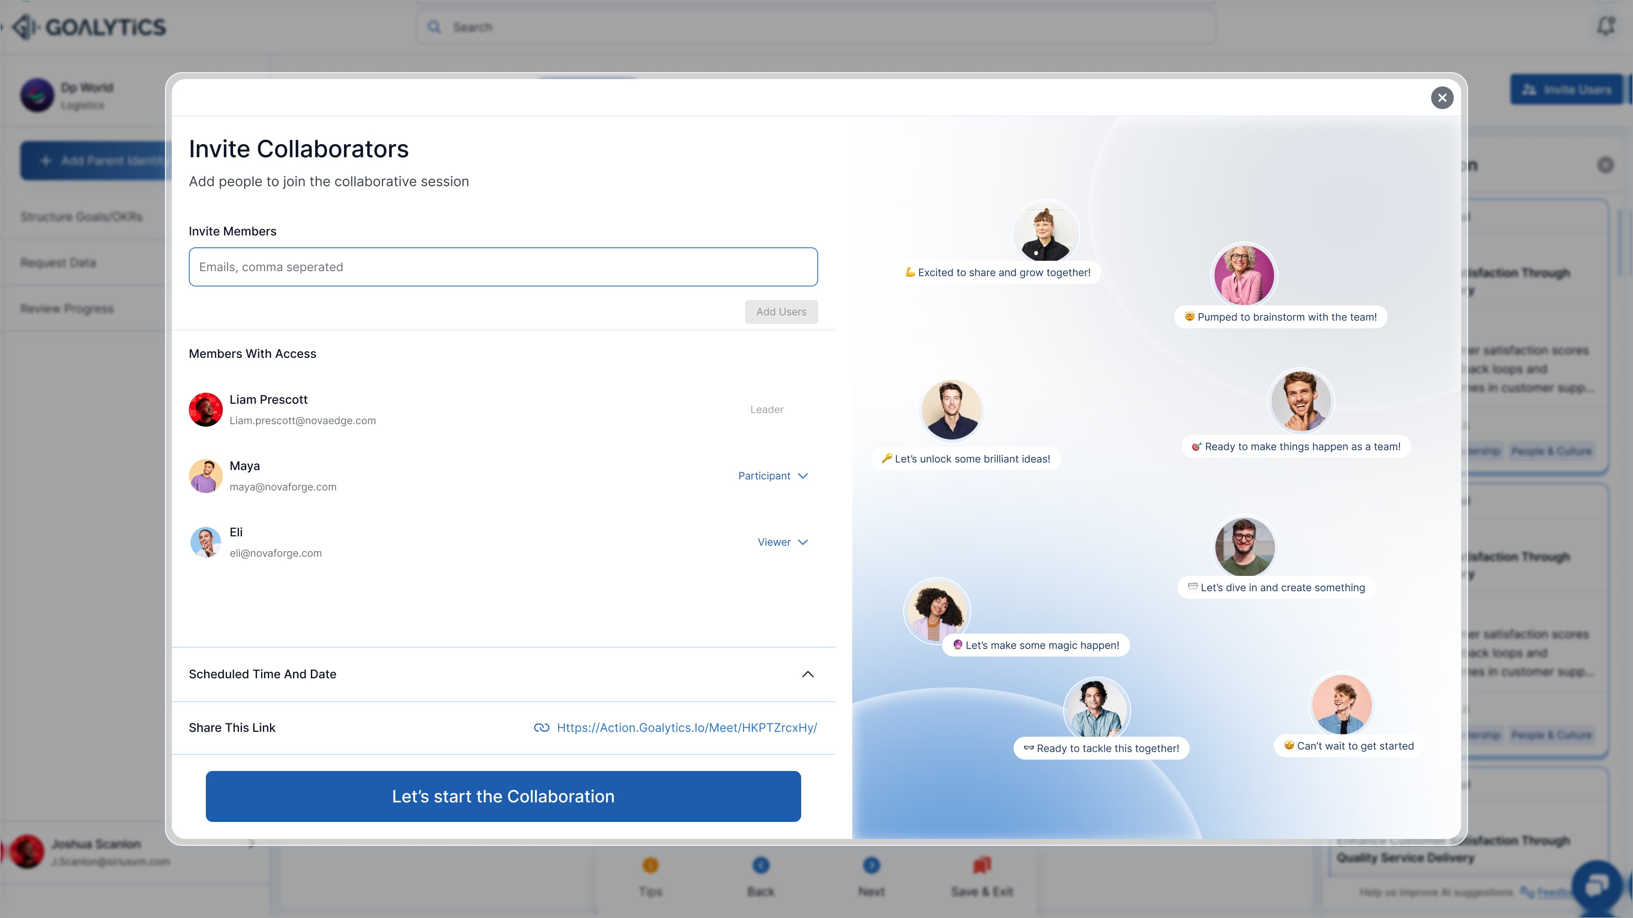Click the Save & Exit icon
The width and height of the screenshot is (1633, 918).
[x=982, y=865]
